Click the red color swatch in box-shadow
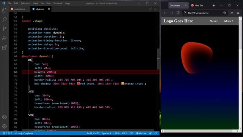This screenshot has width=243, height=137. [x=79, y=83]
